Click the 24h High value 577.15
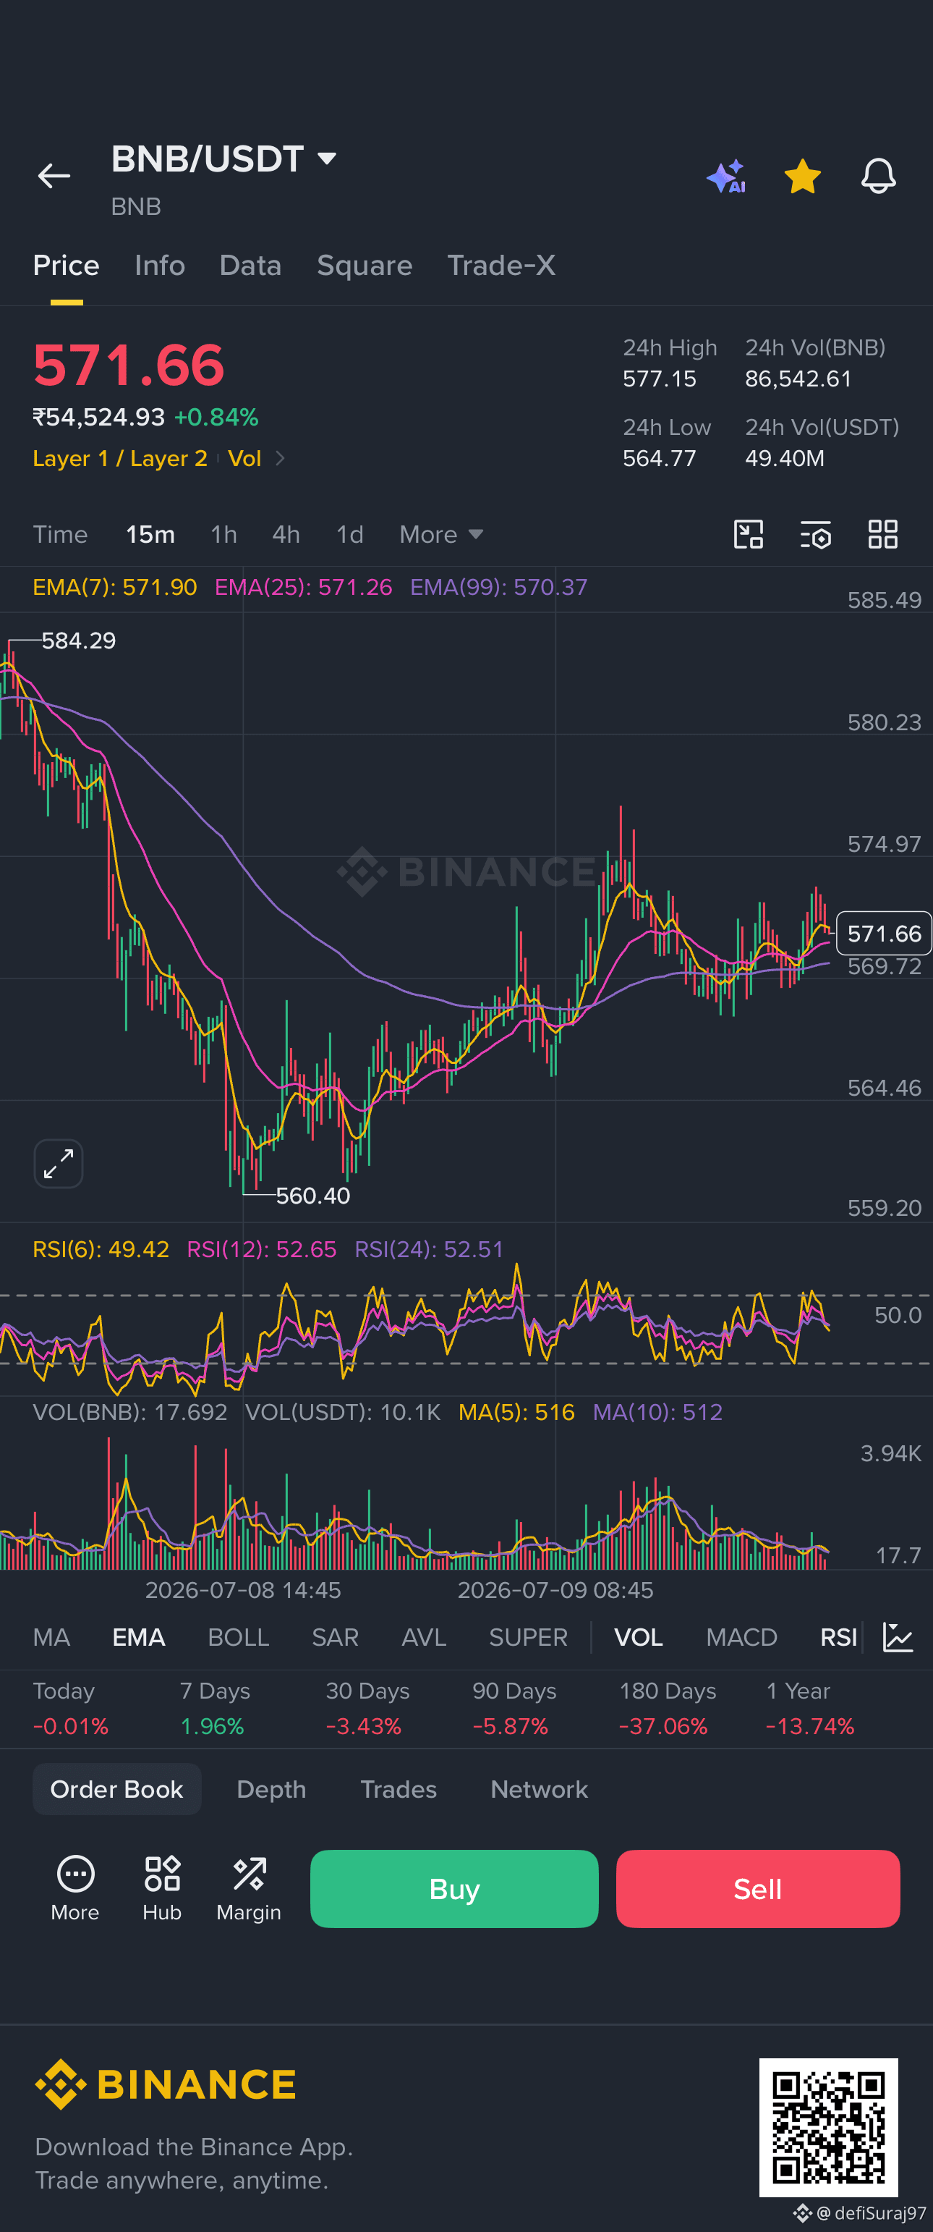Image resolution: width=933 pixels, height=2232 pixels. (660, 379)
